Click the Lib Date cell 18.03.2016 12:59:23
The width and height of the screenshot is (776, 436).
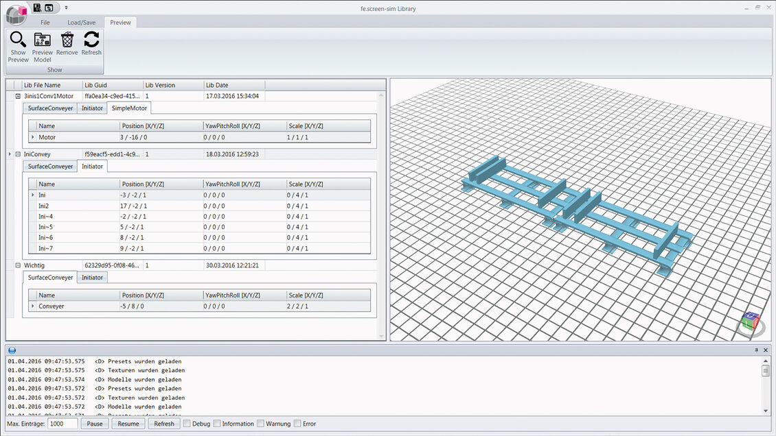(x=234, y=154)
